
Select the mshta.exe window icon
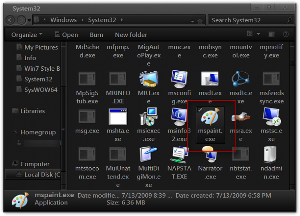point(118,117)
